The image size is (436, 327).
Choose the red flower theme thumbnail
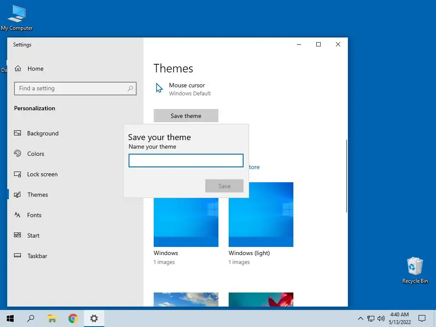[261, 299]
